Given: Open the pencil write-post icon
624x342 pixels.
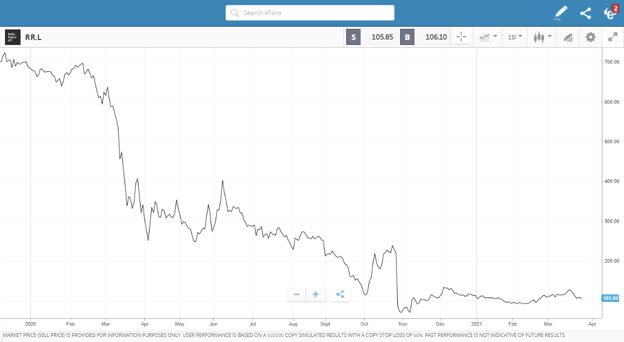Looking at the screenshot, I should pos(561,13).
